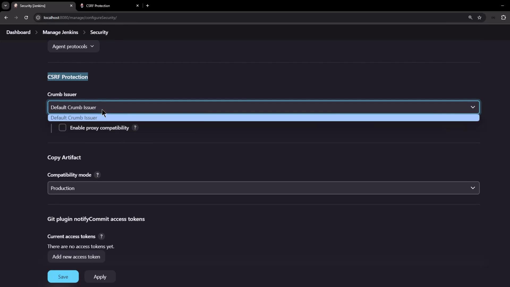This screenshot has height=287, width=510.
Task: Open the extensions puzzle icon
Action: click(503, 18)
